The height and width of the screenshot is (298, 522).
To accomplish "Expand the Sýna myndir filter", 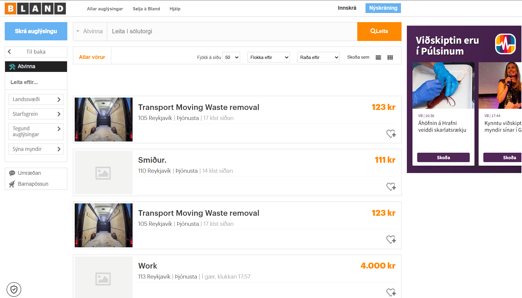I will [36, 149].
